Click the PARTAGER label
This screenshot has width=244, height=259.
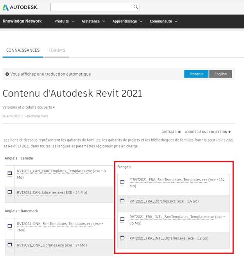point(169,132)
